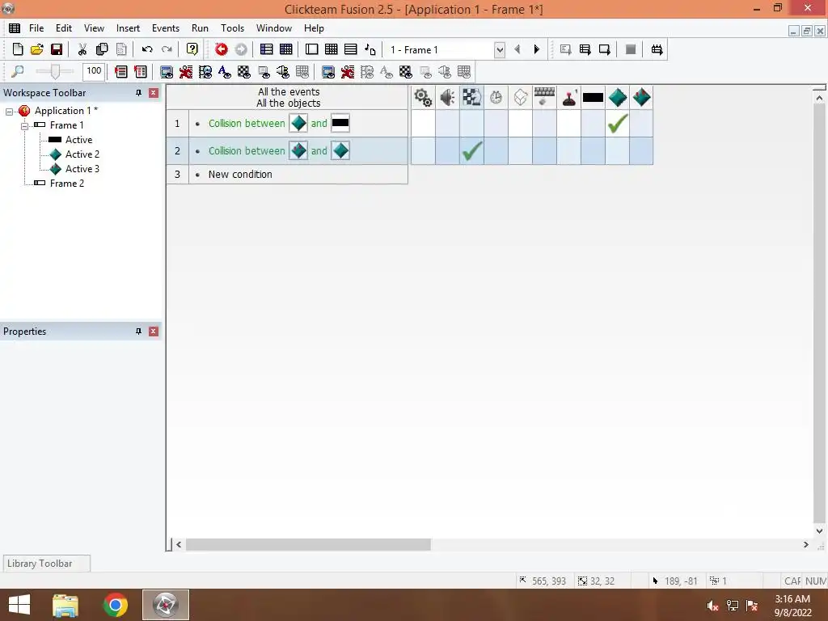
Task: Click the Copy icon in toolbar
Action: (x=102, y=49)
